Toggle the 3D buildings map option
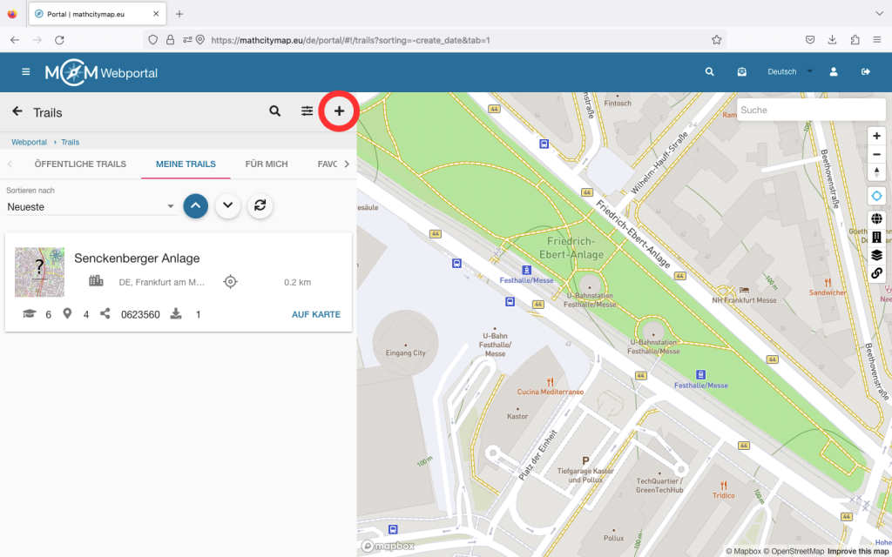This screenshot has width=892, height=557. [876, 237]
